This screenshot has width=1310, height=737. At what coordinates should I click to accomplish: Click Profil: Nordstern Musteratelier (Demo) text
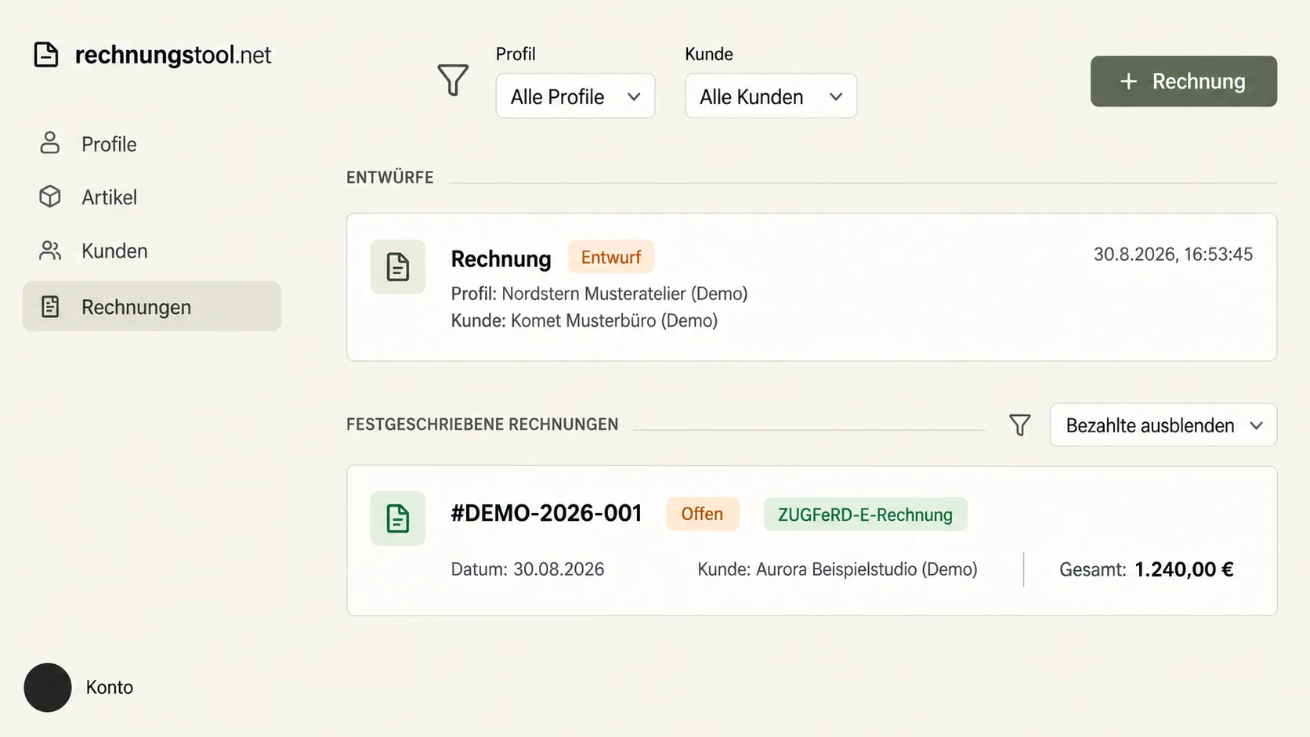[x=599, y=294]
